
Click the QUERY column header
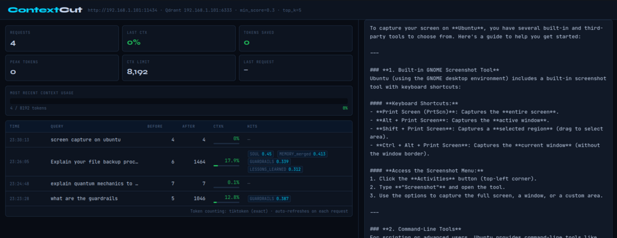coord(56,127)
